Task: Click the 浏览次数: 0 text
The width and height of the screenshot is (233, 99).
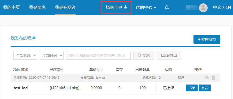Action: (151, 78)
